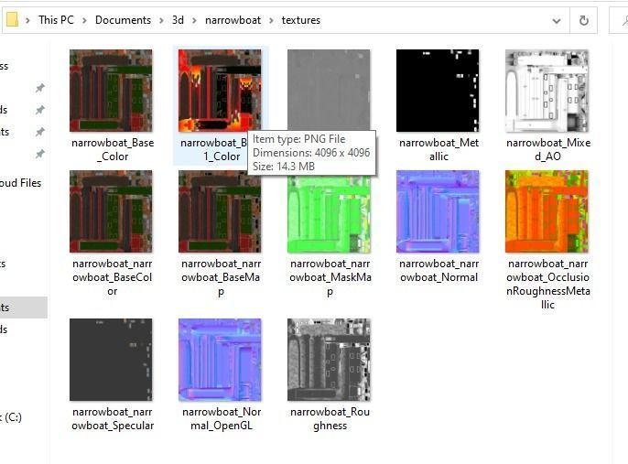
Task: Select the narrowboat_B1_Color fiery red thumbnail
Action: pos(220,91)
